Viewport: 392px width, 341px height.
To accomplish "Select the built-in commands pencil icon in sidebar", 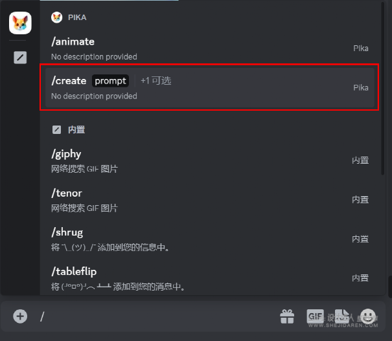I will coord(20,58).
